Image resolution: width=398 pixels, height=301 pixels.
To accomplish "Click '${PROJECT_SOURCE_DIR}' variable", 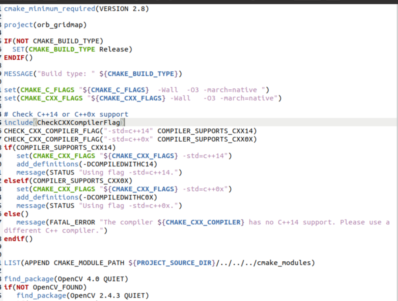I will coord(172,263).
